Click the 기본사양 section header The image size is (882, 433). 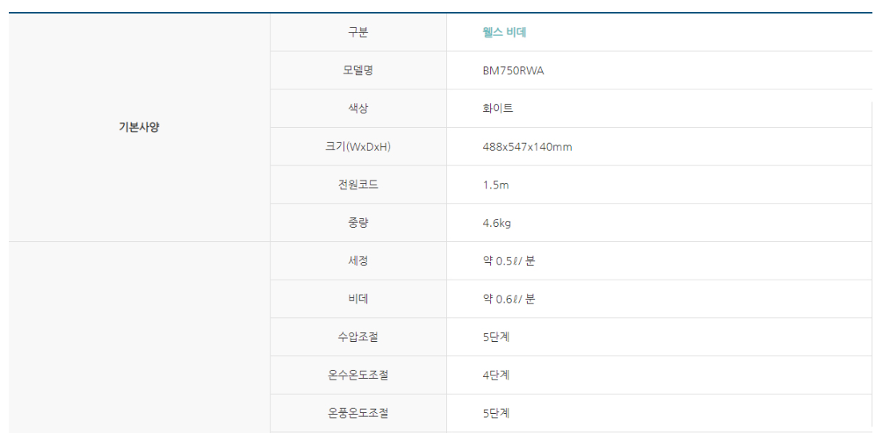coord(139,127)
